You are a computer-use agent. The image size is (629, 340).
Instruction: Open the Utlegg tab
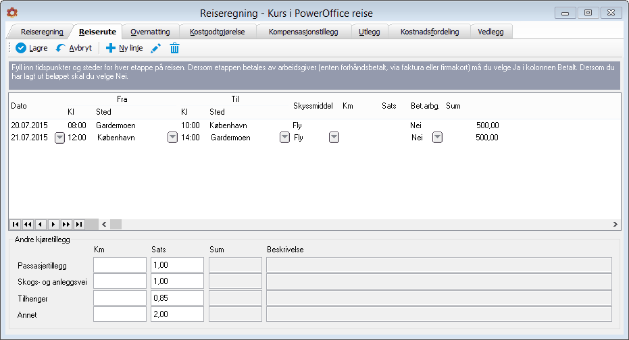(x=370, y=32)
